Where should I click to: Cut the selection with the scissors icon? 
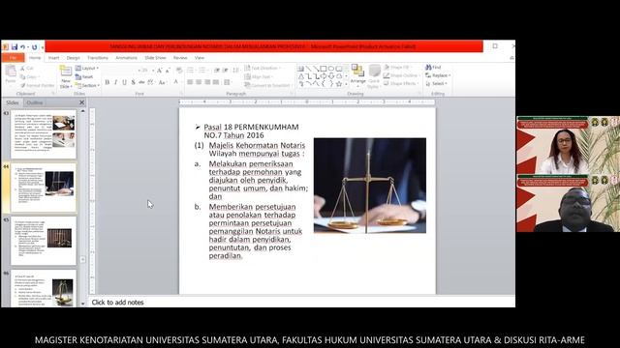[x=22, y=69]
